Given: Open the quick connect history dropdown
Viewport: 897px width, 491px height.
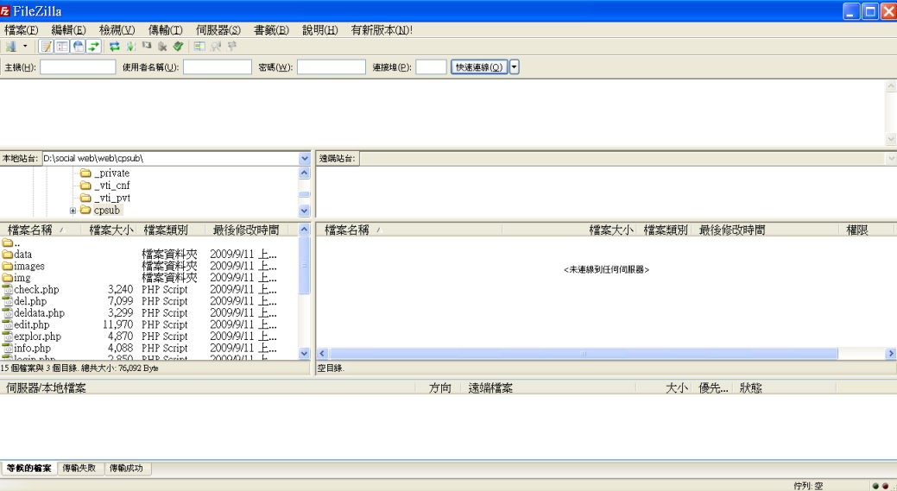Looking at the screenshot, I should pos(515,67).
